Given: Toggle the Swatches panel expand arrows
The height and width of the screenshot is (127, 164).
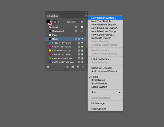Looking at the screenshot, I should point(47,16).
